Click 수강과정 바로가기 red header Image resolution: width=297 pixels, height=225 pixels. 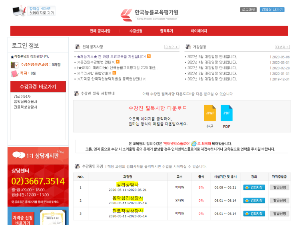tap(38, 87)
